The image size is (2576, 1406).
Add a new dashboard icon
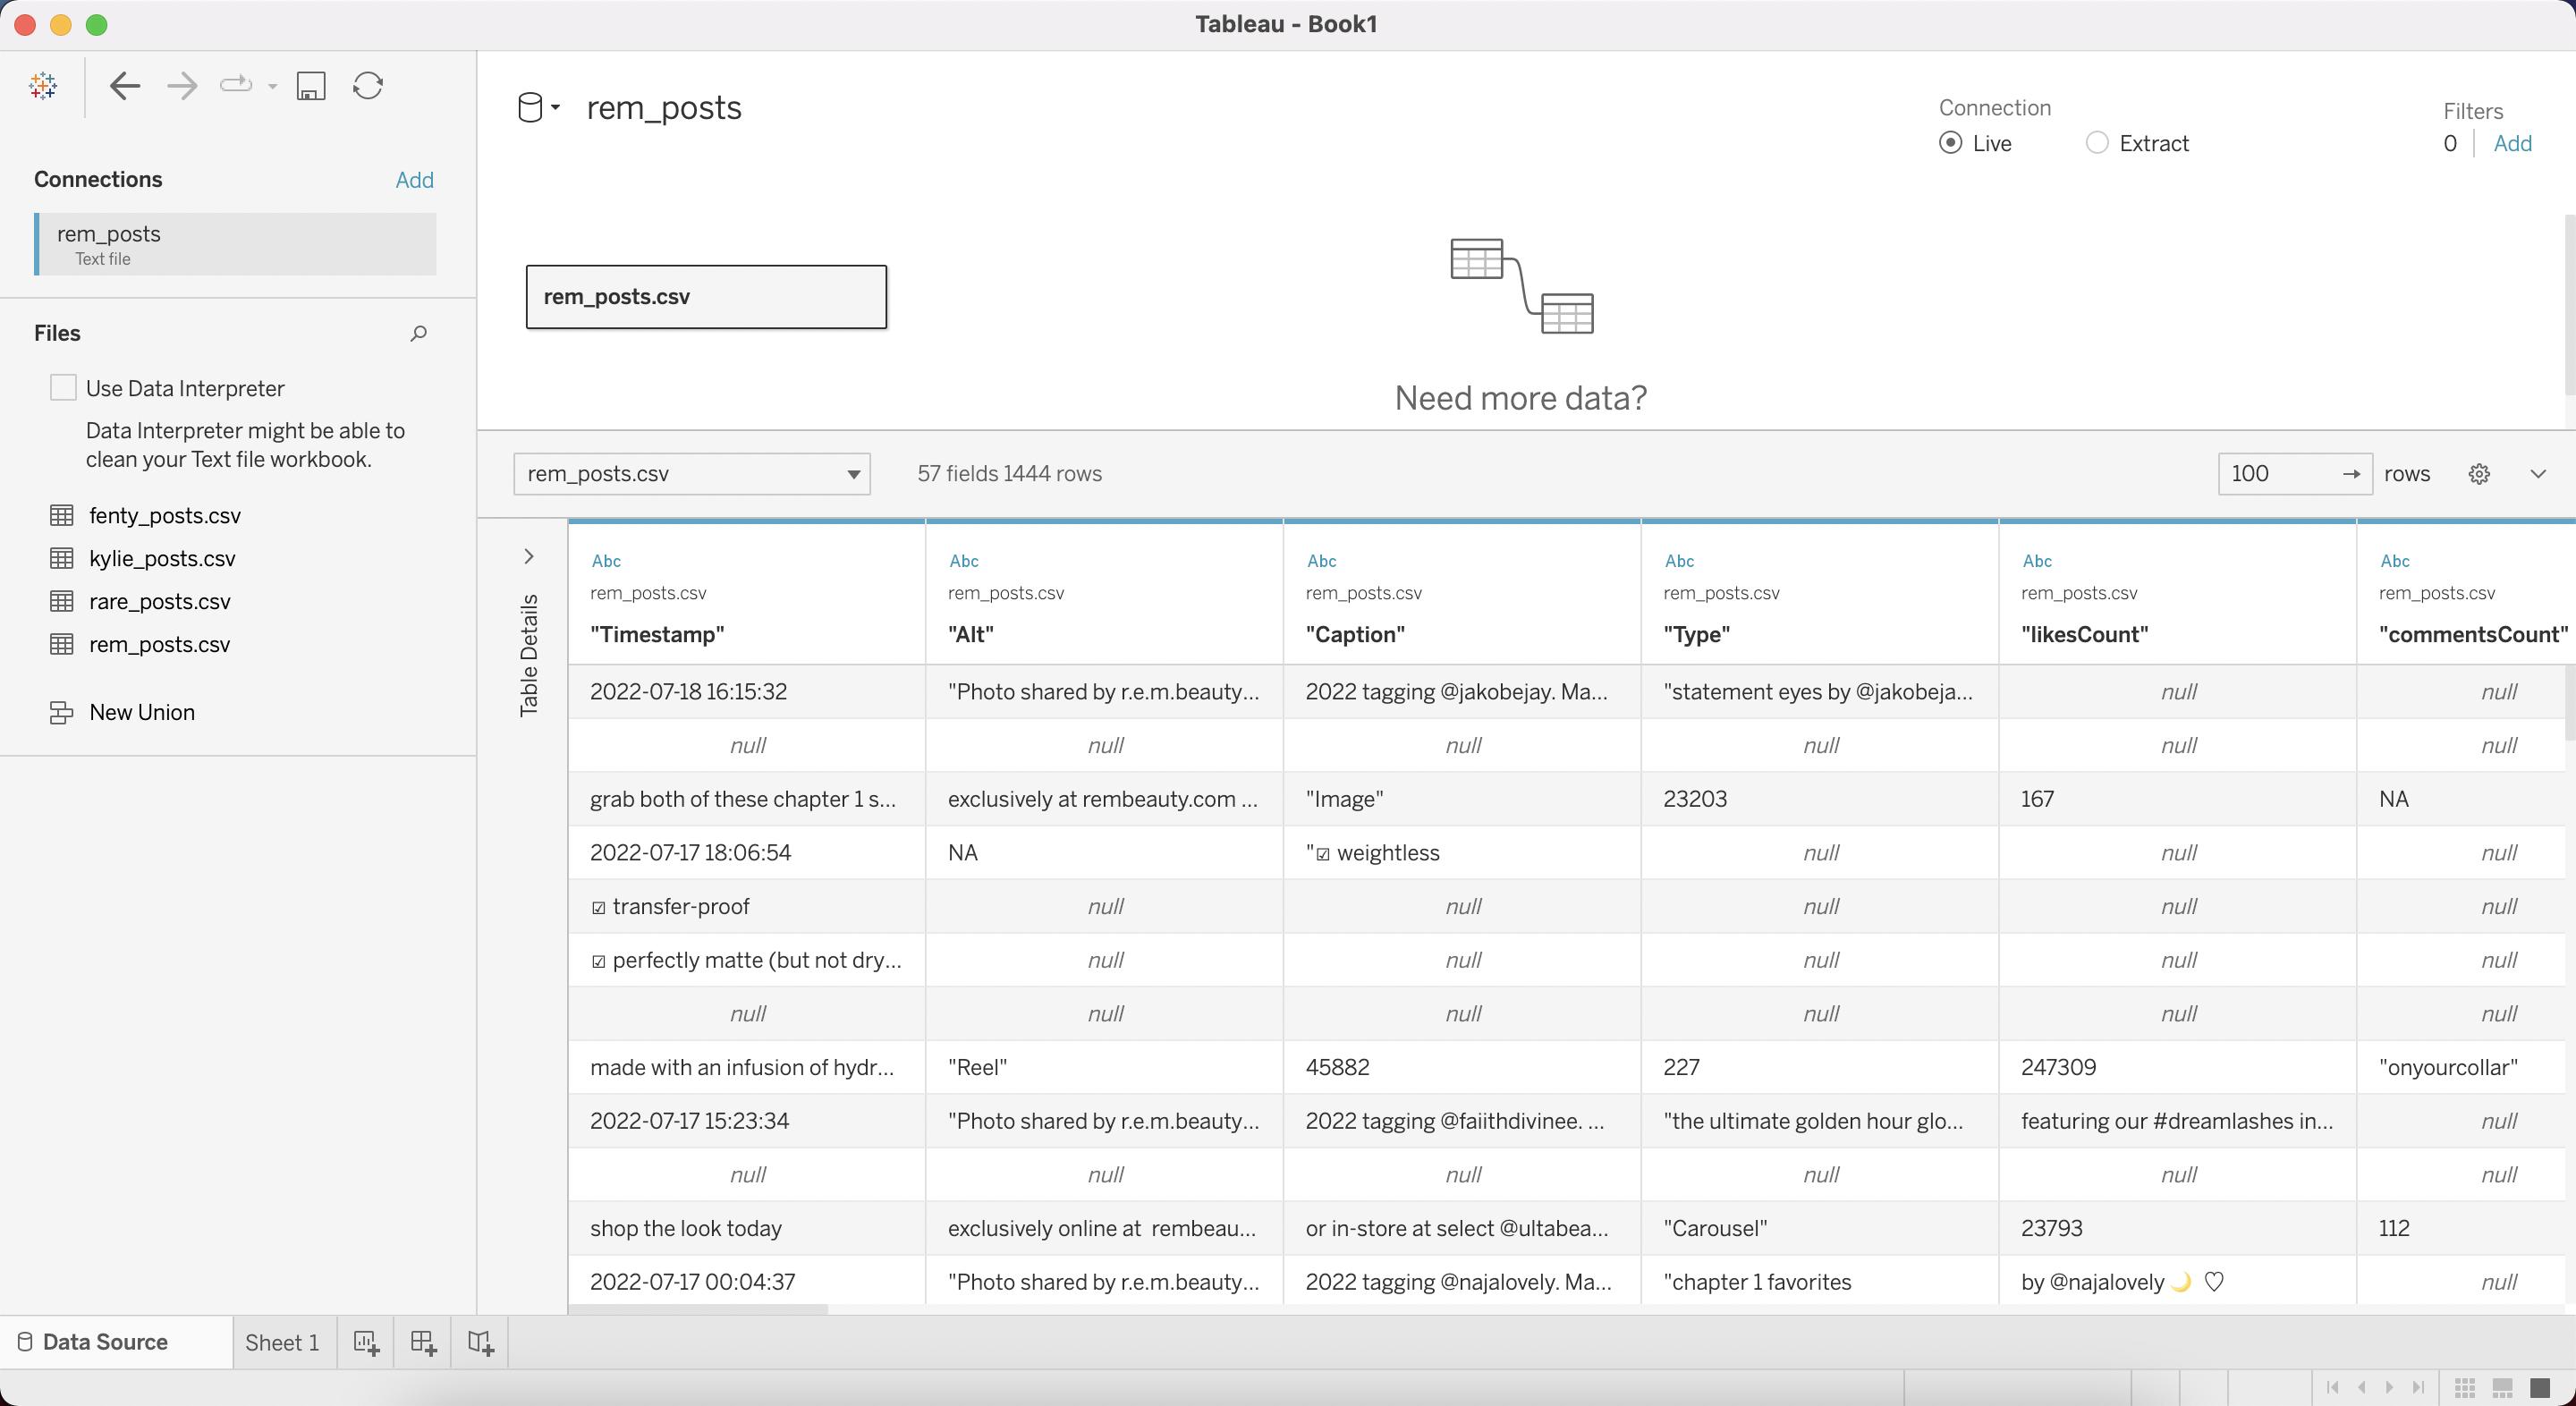[x=423, y=1343]
